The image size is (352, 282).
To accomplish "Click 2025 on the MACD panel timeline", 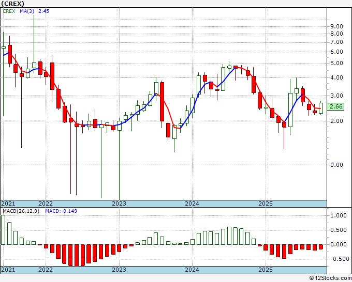I will pyautogui.click(x=266, y=270).
